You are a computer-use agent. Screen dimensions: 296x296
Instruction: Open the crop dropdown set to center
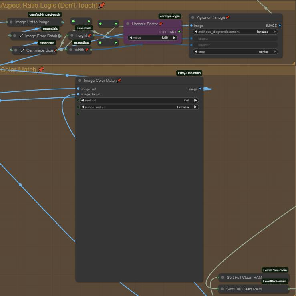(235, 52)
